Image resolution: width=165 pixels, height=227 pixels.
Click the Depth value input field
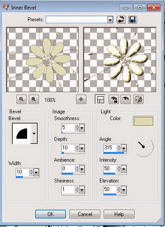pos(68,148)
